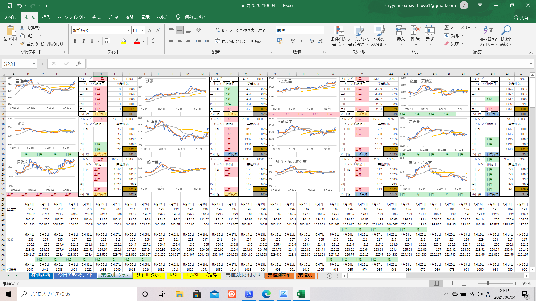
Task: Expand the font name dropdown
Action: point(128,30)
